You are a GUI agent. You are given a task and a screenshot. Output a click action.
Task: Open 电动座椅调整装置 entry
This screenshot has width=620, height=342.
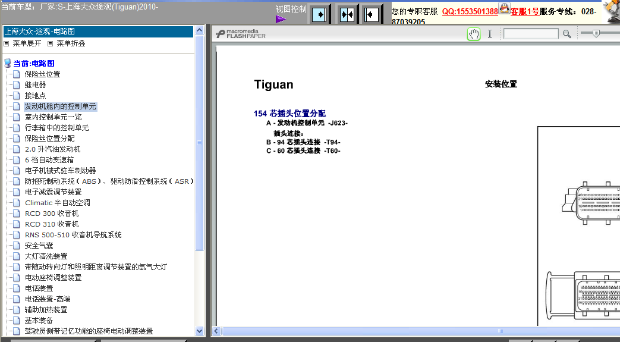point(53,278)
